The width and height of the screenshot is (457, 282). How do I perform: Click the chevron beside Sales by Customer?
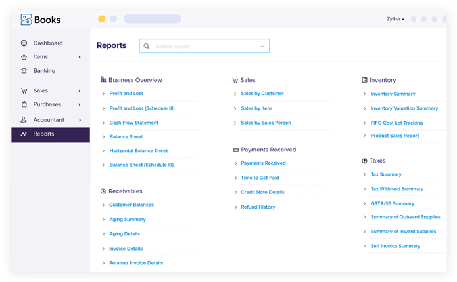235,94
